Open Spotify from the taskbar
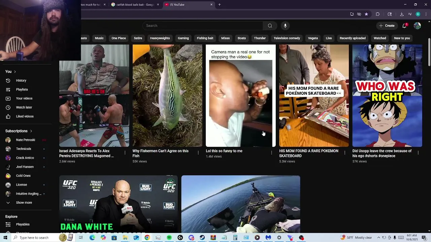This screenshot has height=242, width=431. tap(169, 238)
